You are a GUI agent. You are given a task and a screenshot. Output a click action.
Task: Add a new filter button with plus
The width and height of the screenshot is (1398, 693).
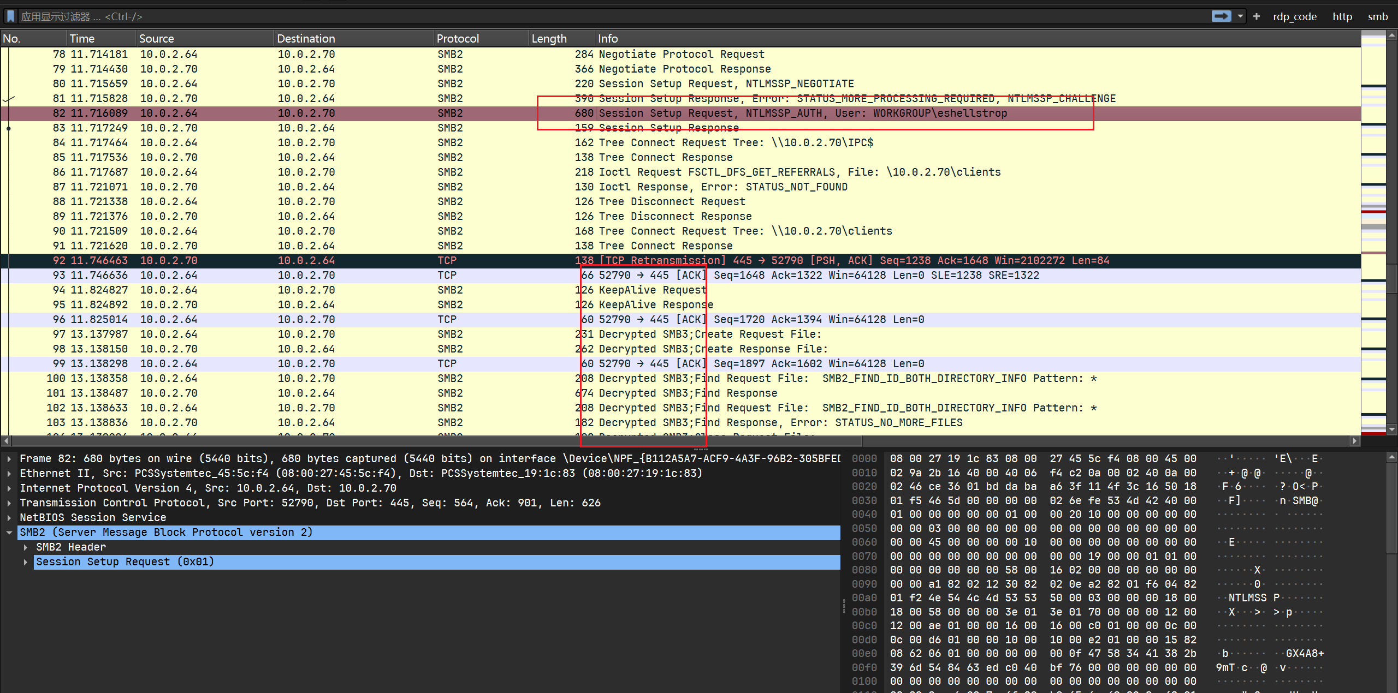1257,16
